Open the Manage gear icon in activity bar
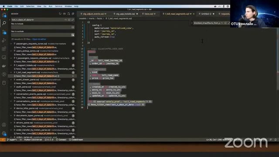 (4, 133)
